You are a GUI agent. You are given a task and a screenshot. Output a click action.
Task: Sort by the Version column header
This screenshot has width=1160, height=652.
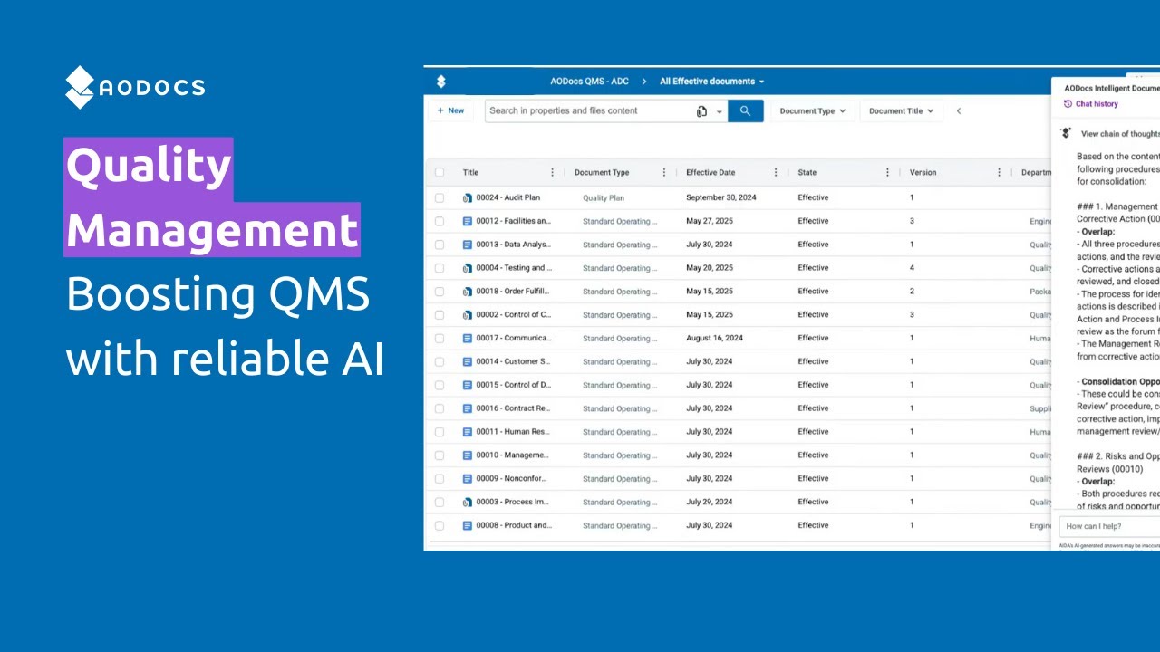[923, 172]
